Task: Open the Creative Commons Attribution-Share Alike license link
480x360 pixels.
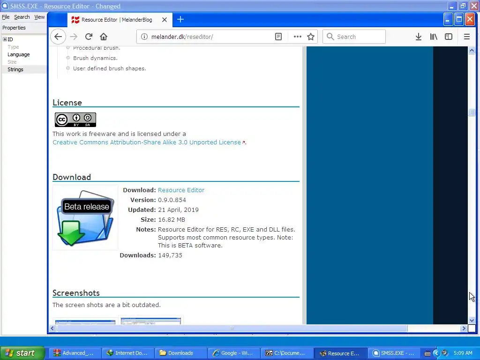Action: point(147,142)
